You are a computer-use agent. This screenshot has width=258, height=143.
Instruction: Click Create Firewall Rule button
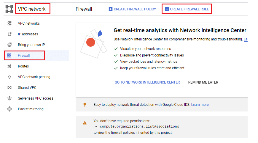point(187,9)
